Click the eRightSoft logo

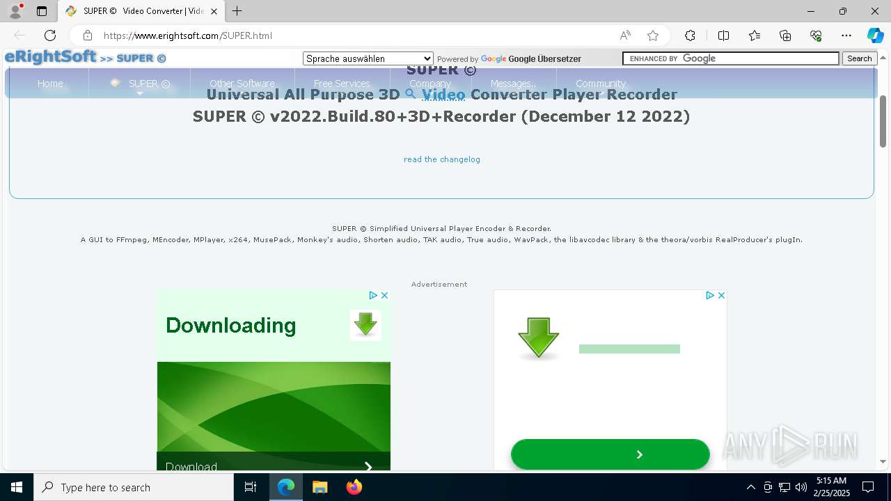[x=50, y=57]
